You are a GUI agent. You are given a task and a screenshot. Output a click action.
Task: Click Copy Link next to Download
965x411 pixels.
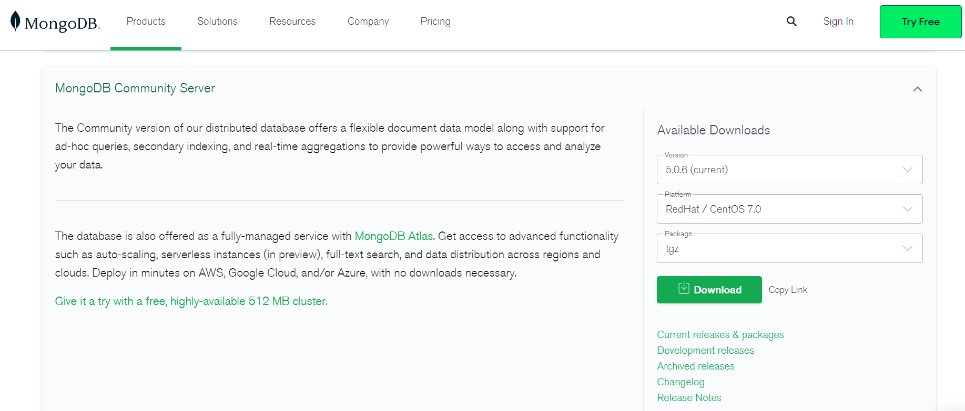click(788, 290)
